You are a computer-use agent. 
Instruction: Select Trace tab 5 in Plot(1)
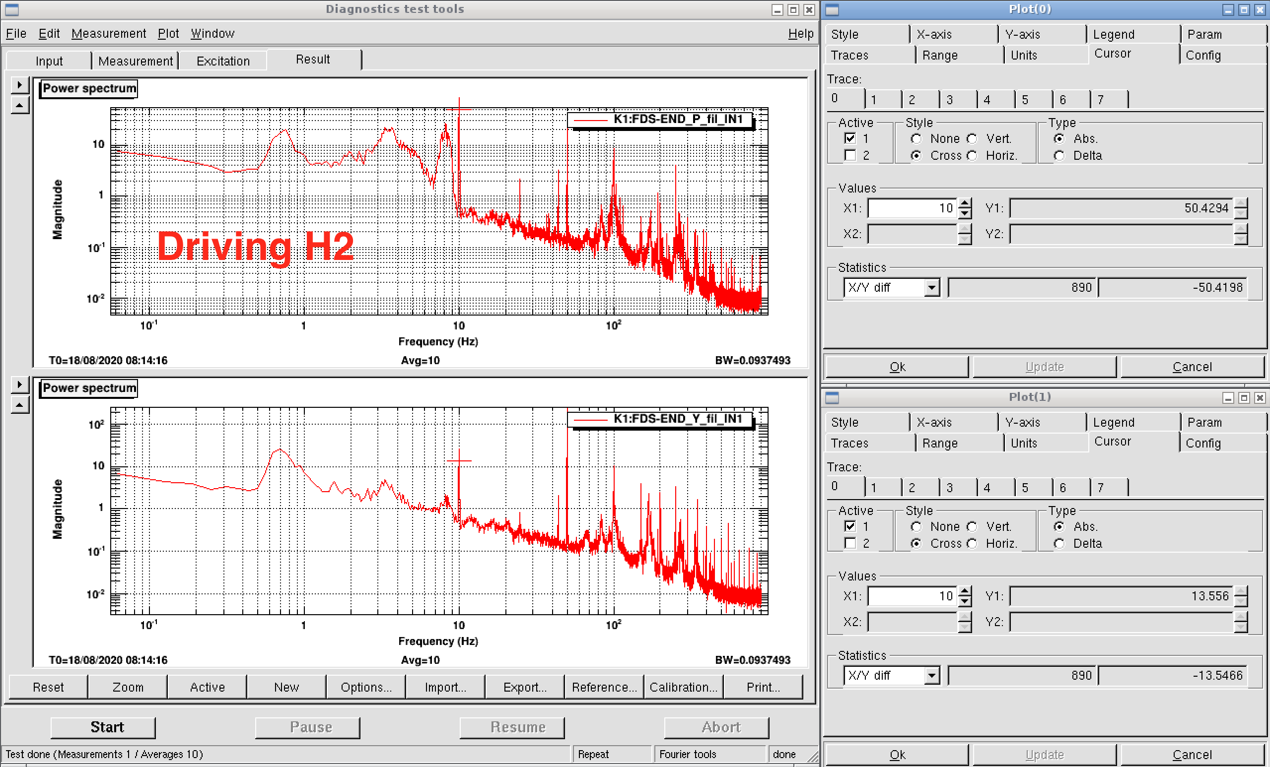1033,487
